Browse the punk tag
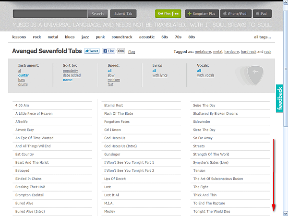 tap(100, 37)
